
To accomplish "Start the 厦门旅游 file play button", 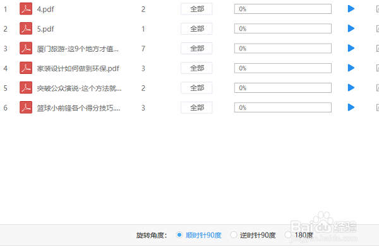I will 351,49.
